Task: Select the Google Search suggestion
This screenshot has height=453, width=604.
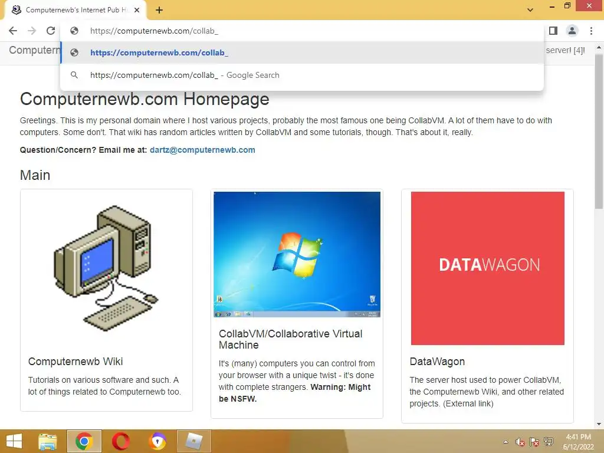Action: tap(302, 75)
